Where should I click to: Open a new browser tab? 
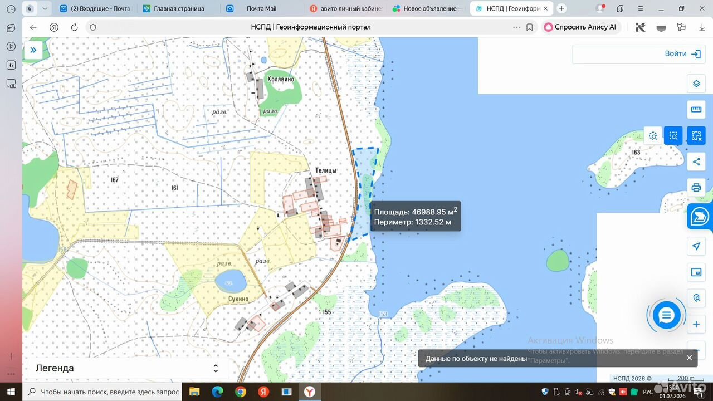[x=561, y=8]
